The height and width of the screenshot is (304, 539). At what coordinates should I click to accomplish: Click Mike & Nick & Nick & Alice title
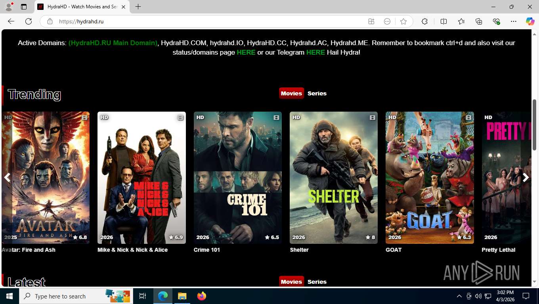tap(133, 250)
